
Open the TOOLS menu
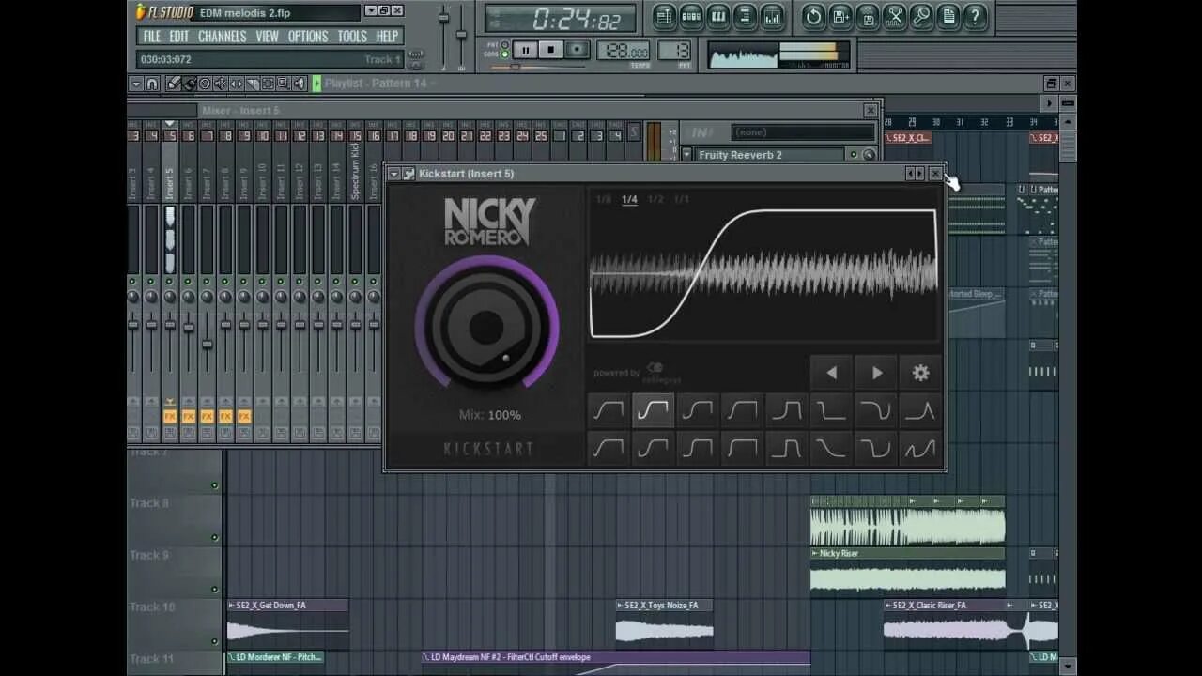pos(351,36)
